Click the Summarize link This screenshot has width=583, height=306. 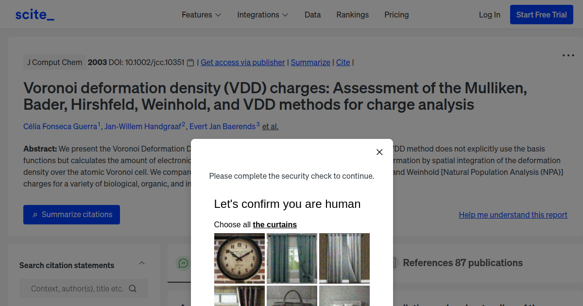point(310,62)
